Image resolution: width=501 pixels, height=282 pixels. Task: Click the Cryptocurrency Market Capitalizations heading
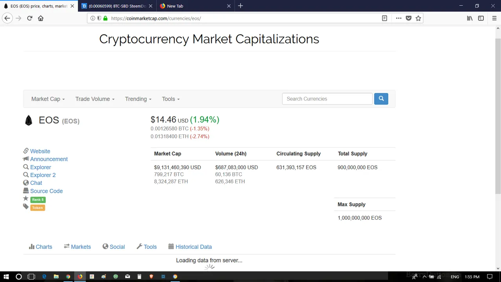(x=209, y=39)
